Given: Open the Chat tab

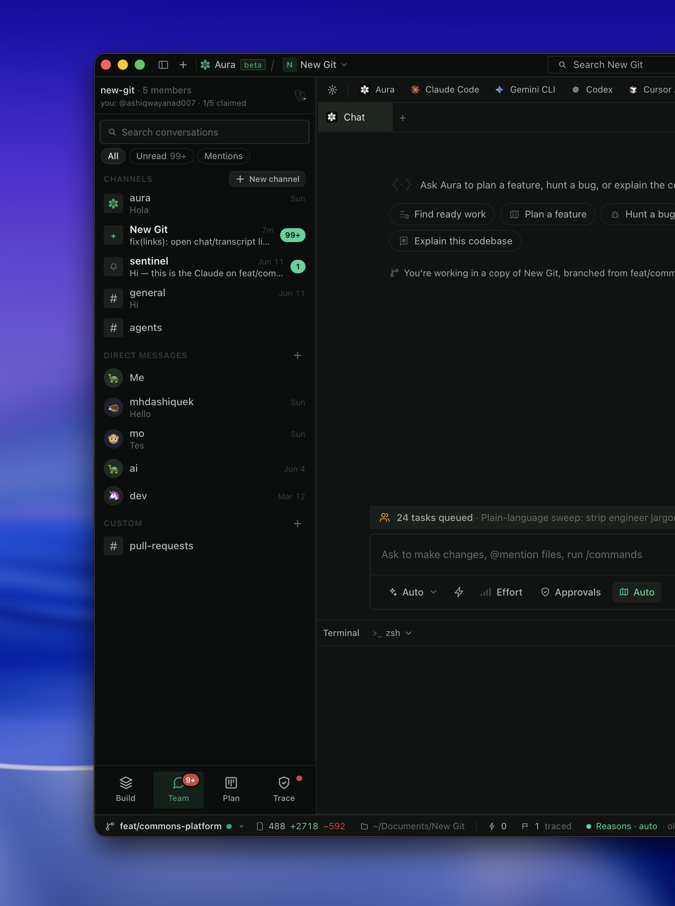Looking at the screenshot, I should pyautogui.click(x=355, y=118).
